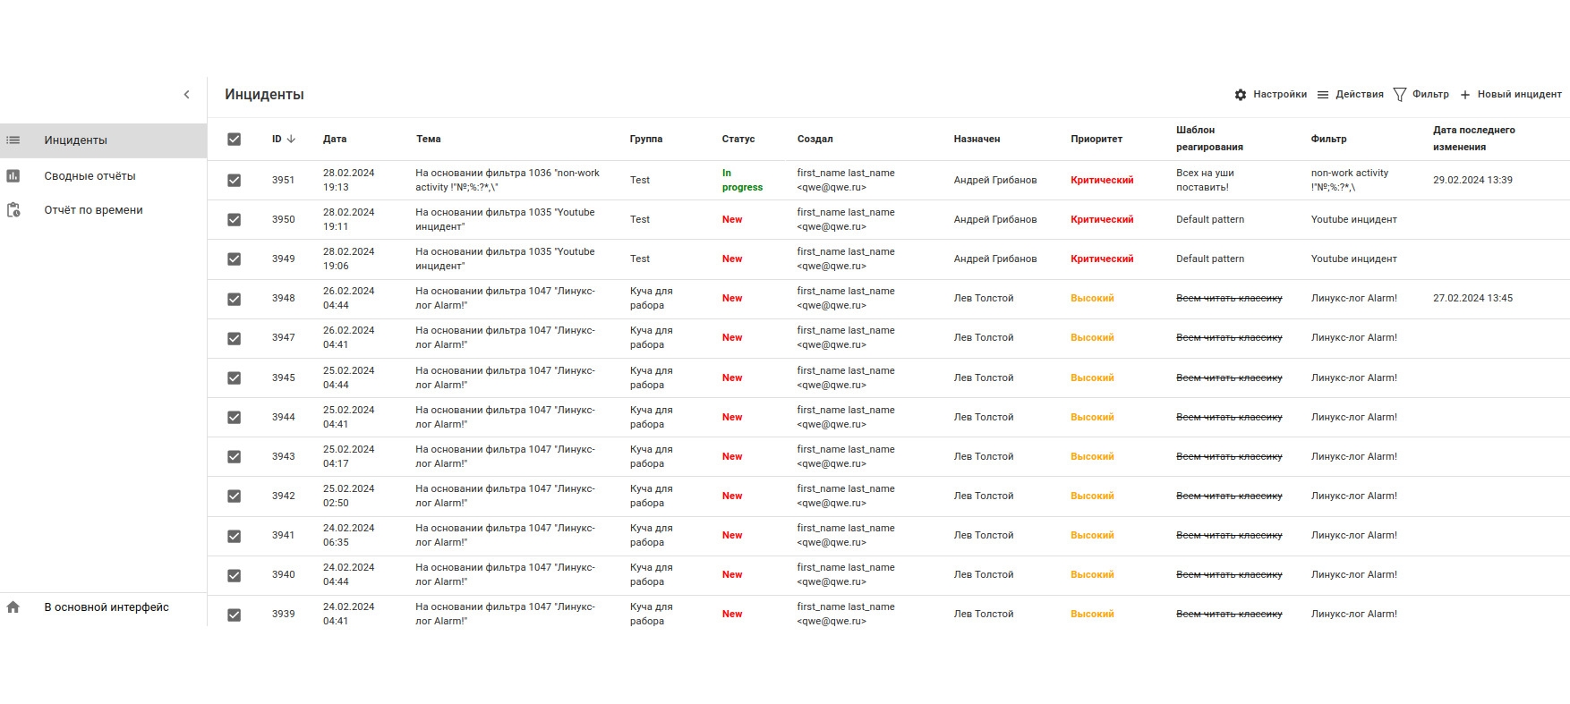Click the home icon at sidebar bottom
1570x704 pixels.
(x=13, y=607)
